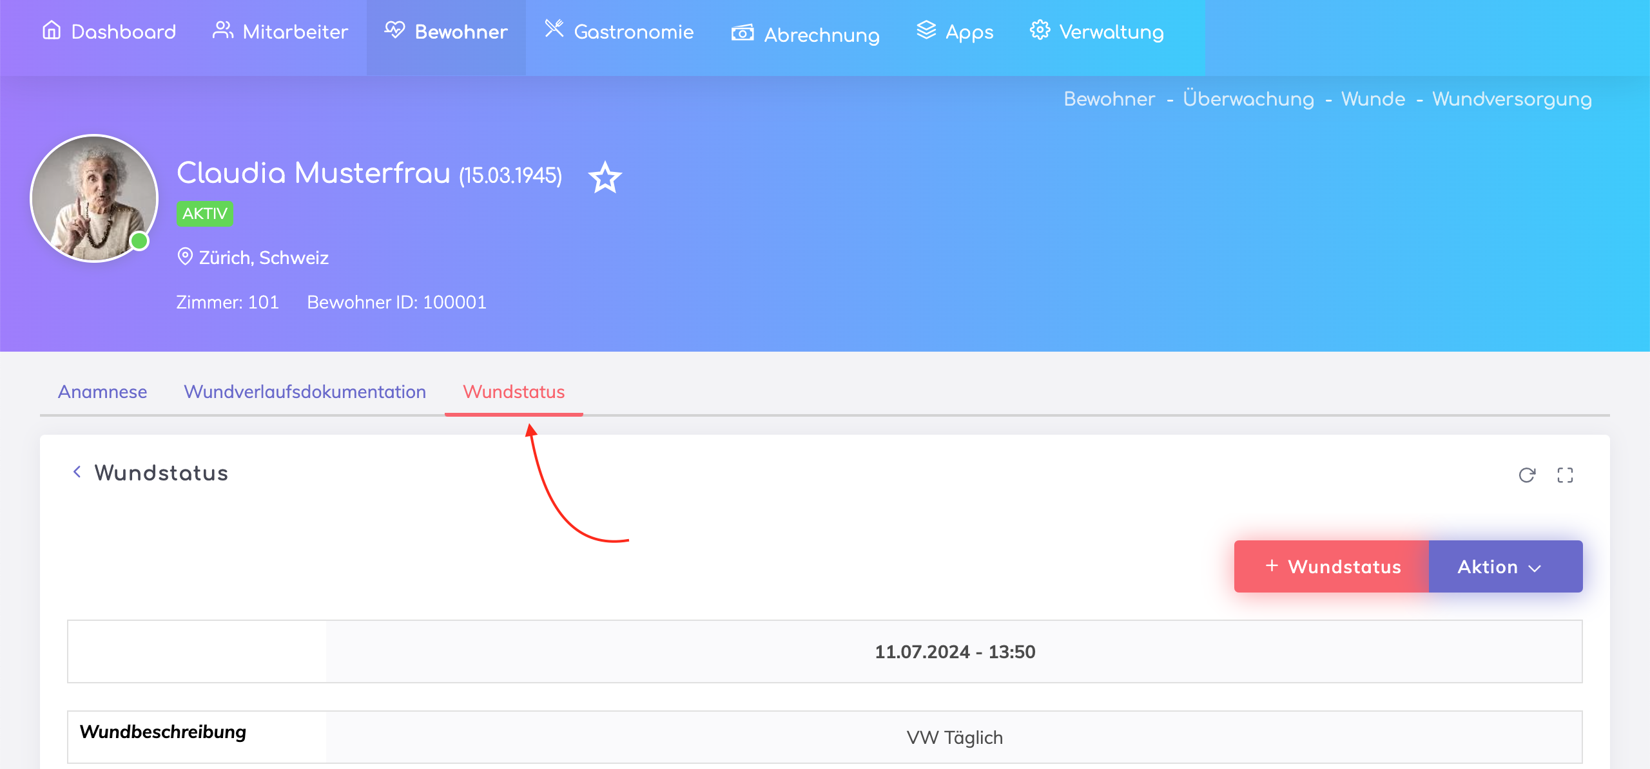This screenshot has width=1650, height=769.
Task: Open the Bewohner menu item
Action: point(446,32)
